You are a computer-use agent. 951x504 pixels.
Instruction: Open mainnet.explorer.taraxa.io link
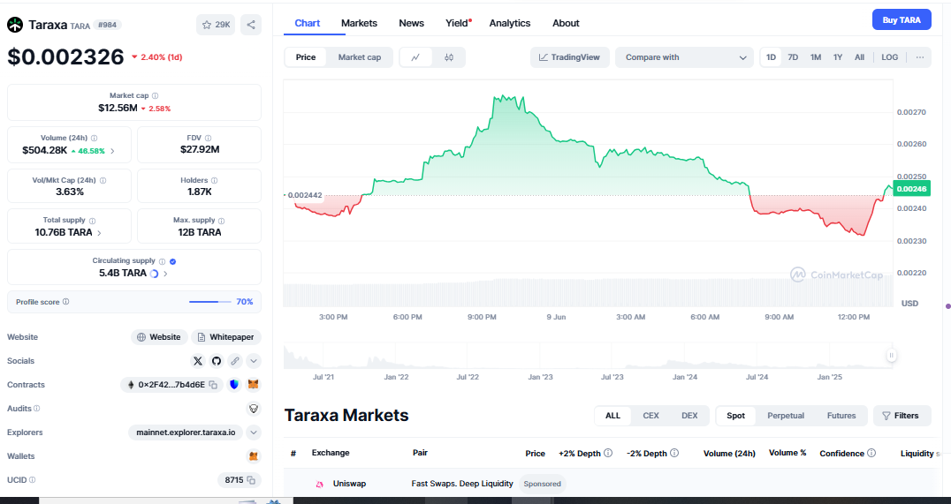[x=186, y=433]
